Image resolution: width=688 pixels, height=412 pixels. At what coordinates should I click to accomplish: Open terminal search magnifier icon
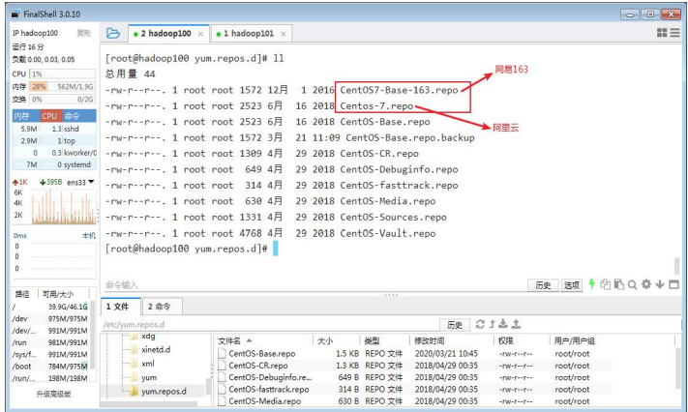point(632,284)
